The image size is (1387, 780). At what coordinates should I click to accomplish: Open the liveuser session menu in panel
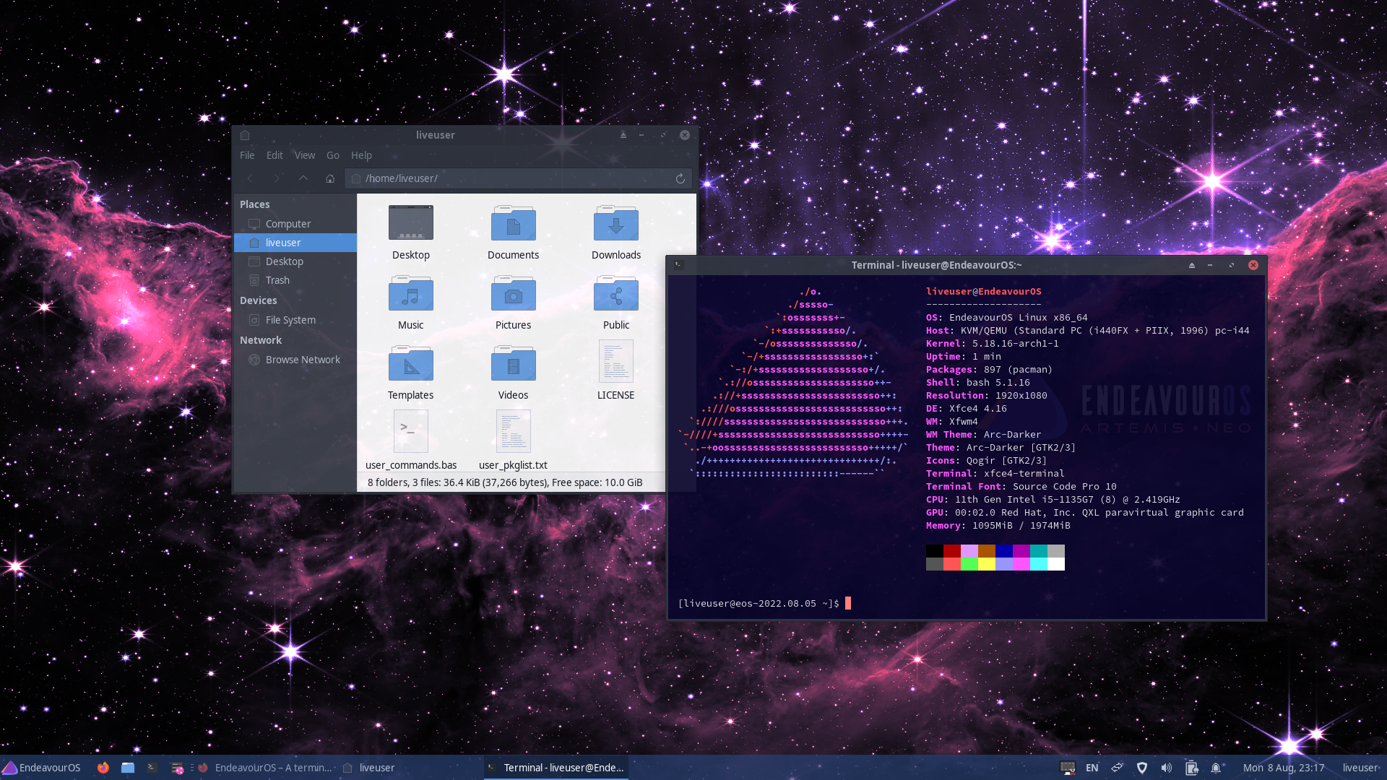point(1360,768)
